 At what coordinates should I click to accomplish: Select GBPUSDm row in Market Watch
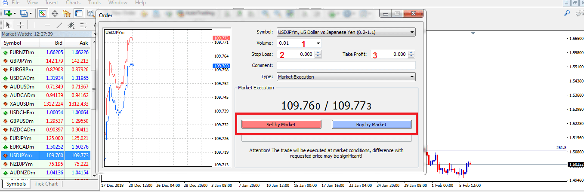point(46,121)
